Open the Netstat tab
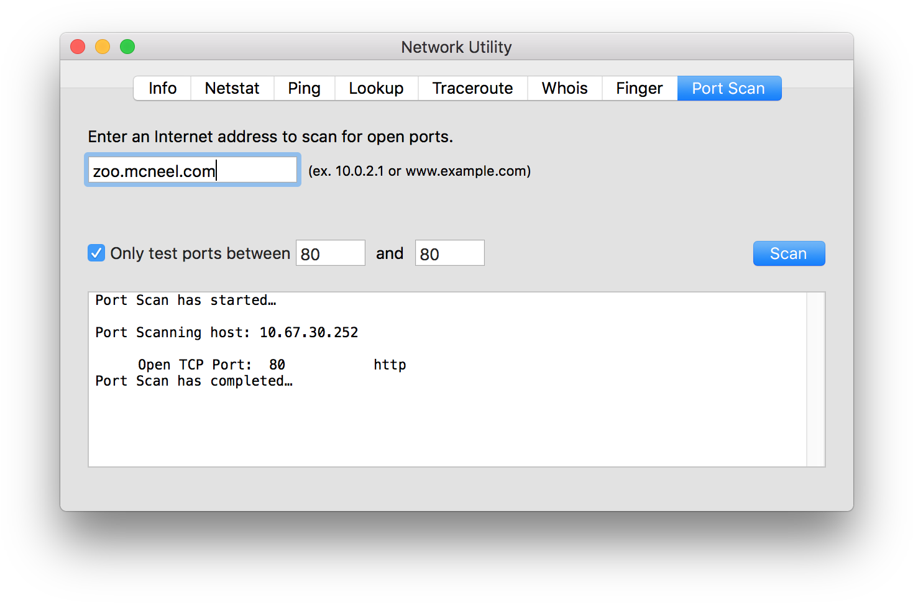 coord(232,88)
